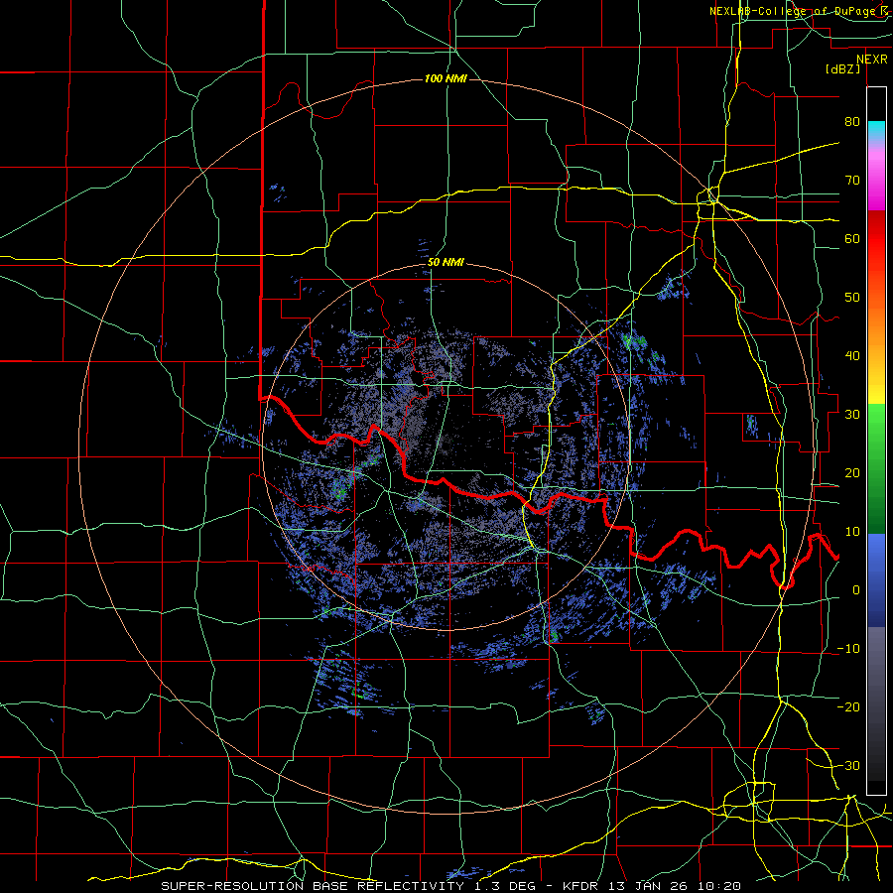Click the 0 value on dBZ scale
Image resolution: width=893 pixels, height=893 pixels.
tap(856, 590)
